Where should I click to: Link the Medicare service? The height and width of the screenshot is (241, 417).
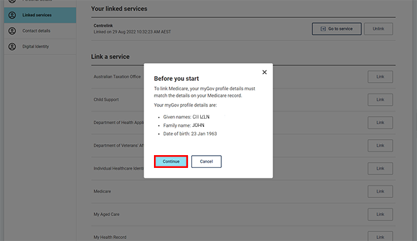click(380, 191)
